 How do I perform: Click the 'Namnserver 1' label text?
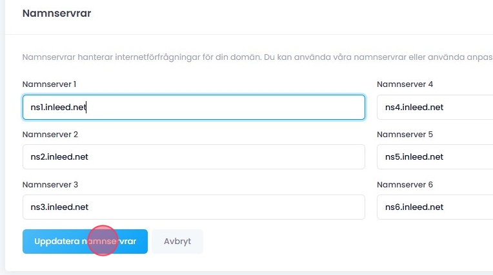49,84
